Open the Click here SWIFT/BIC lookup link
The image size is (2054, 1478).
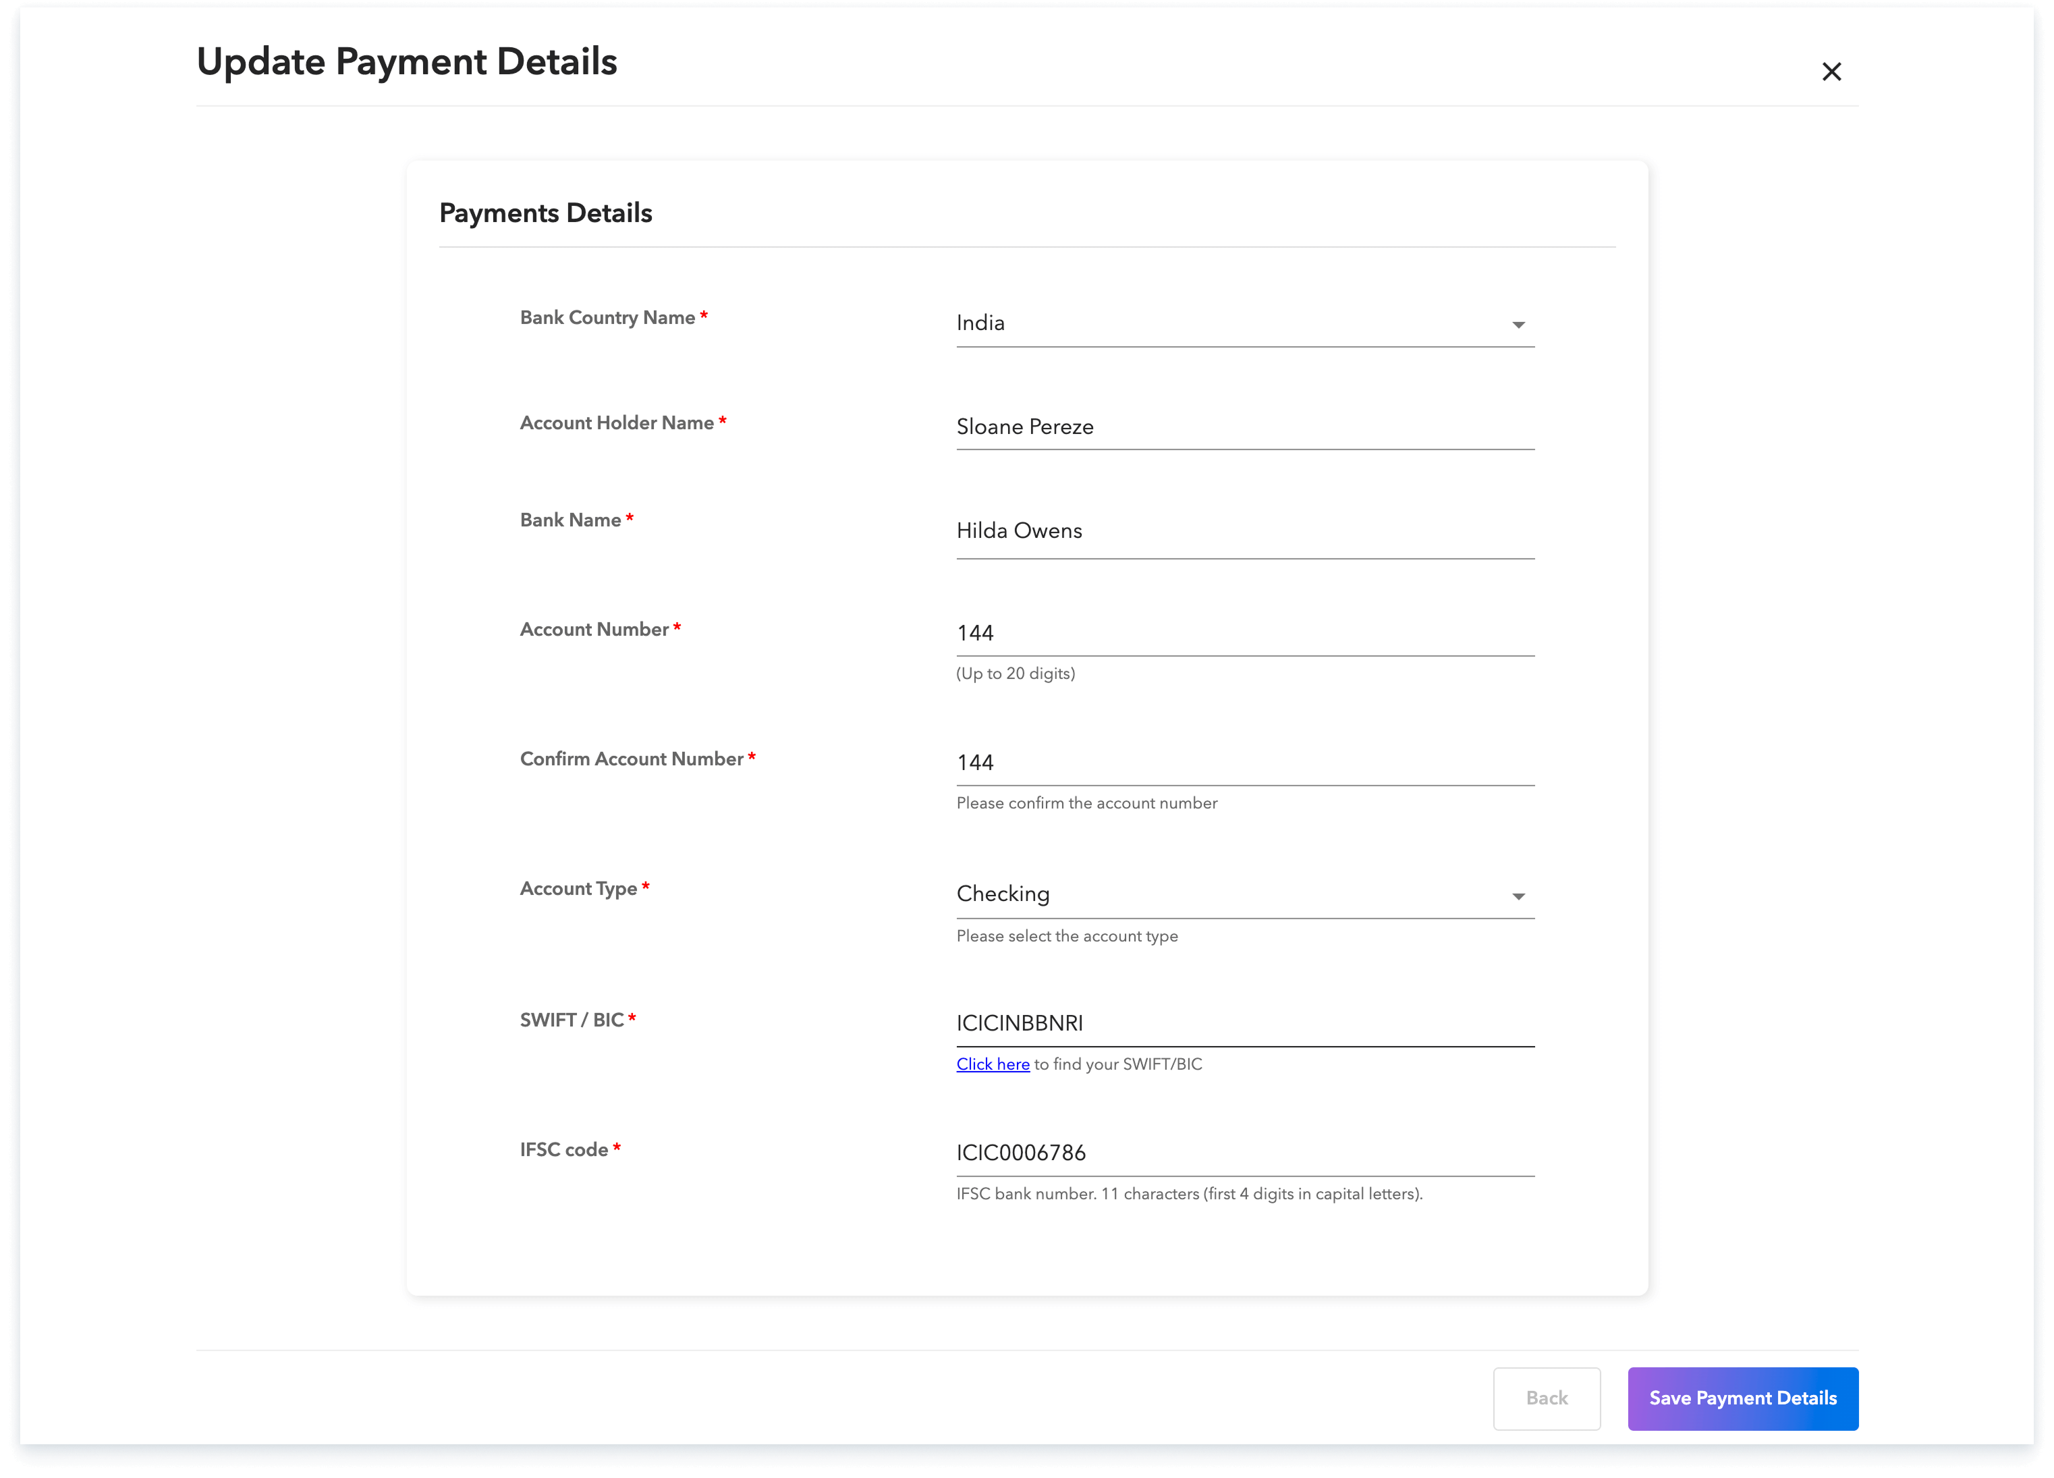(x=993, y=1064)
